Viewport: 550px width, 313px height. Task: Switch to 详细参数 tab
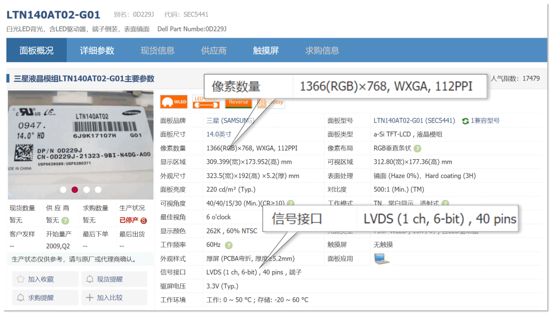coord(97,50)
